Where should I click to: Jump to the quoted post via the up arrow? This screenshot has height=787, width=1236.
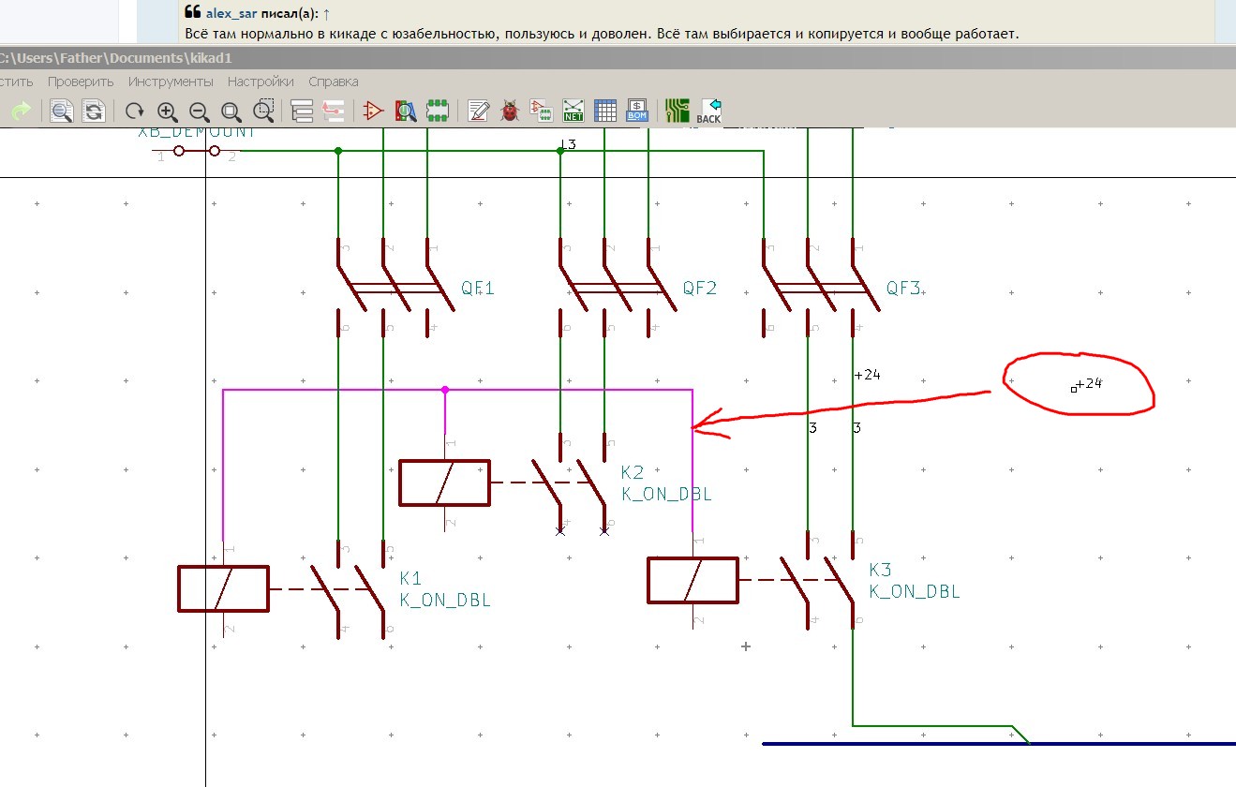point(326,13)
